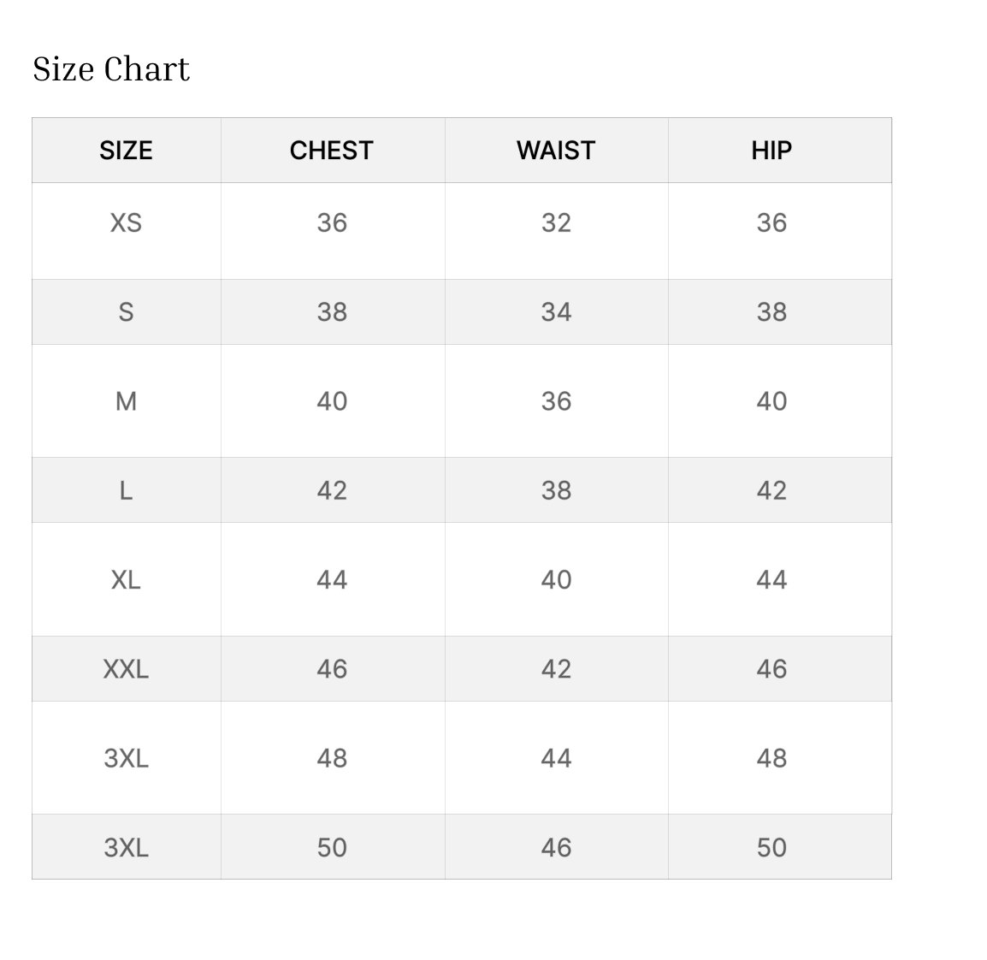This screenshot has width=987, height=960.
Task: Click the XS size cell
Action: coord(126,222)
